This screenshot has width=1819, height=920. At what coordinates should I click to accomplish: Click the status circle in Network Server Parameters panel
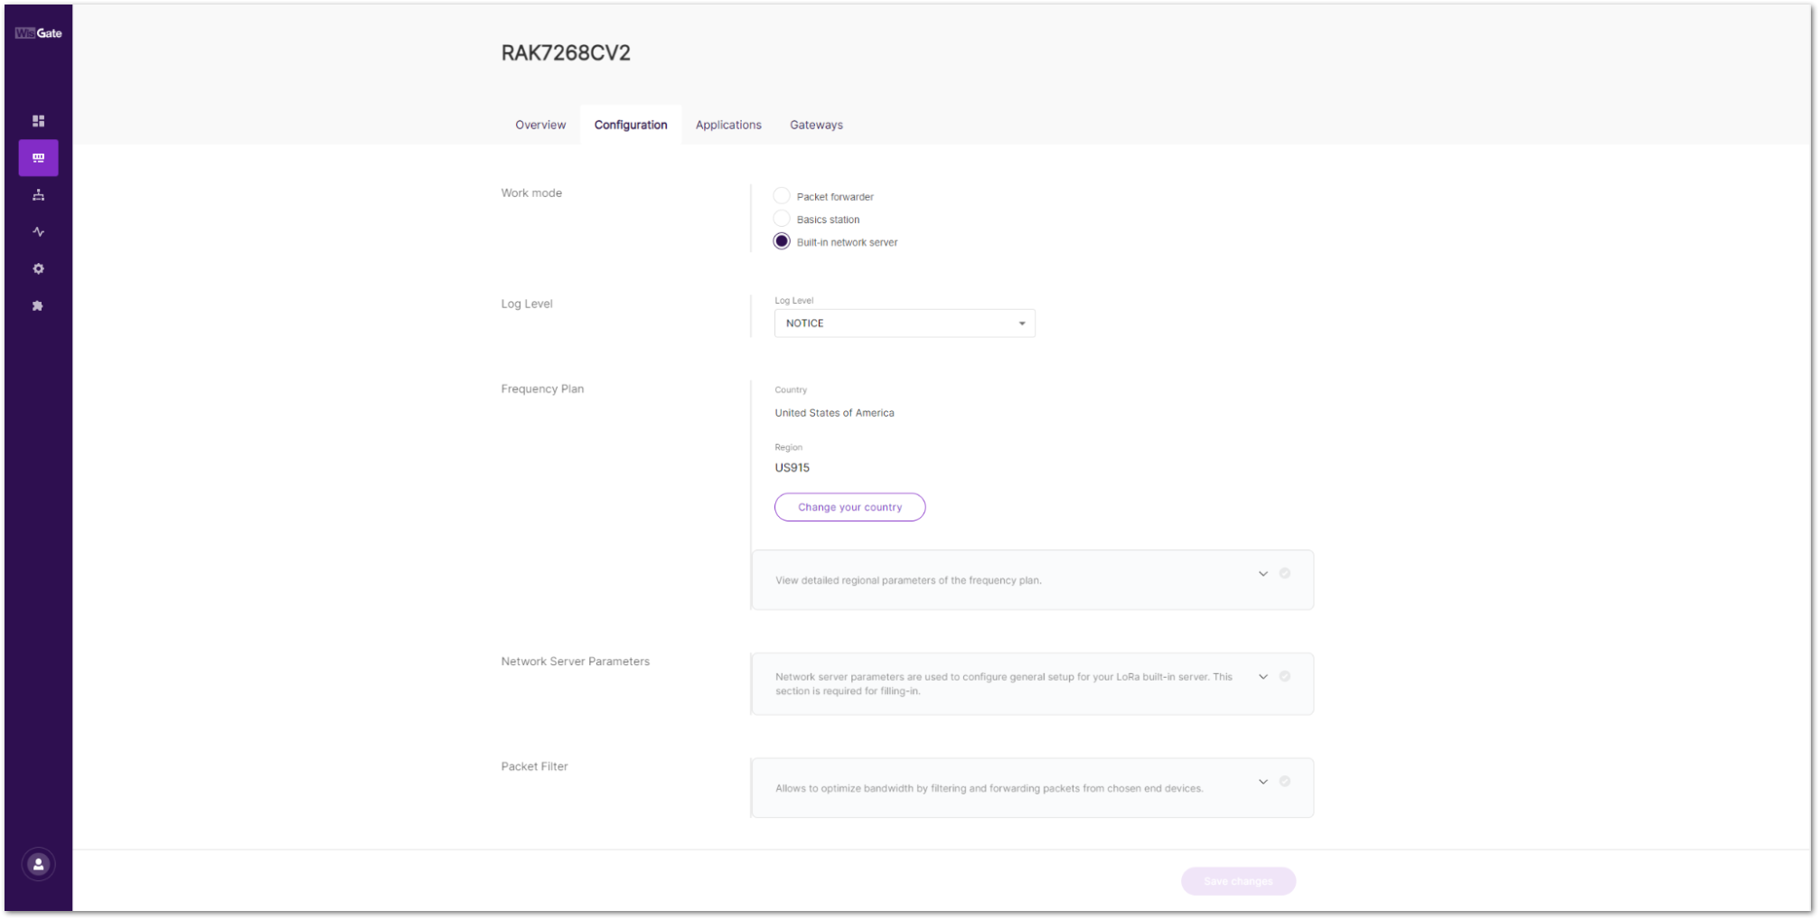1285,677
